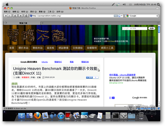Open the volume control in the menu bar
This screenshot has width=165, height=126.
(x=124, y=4)
